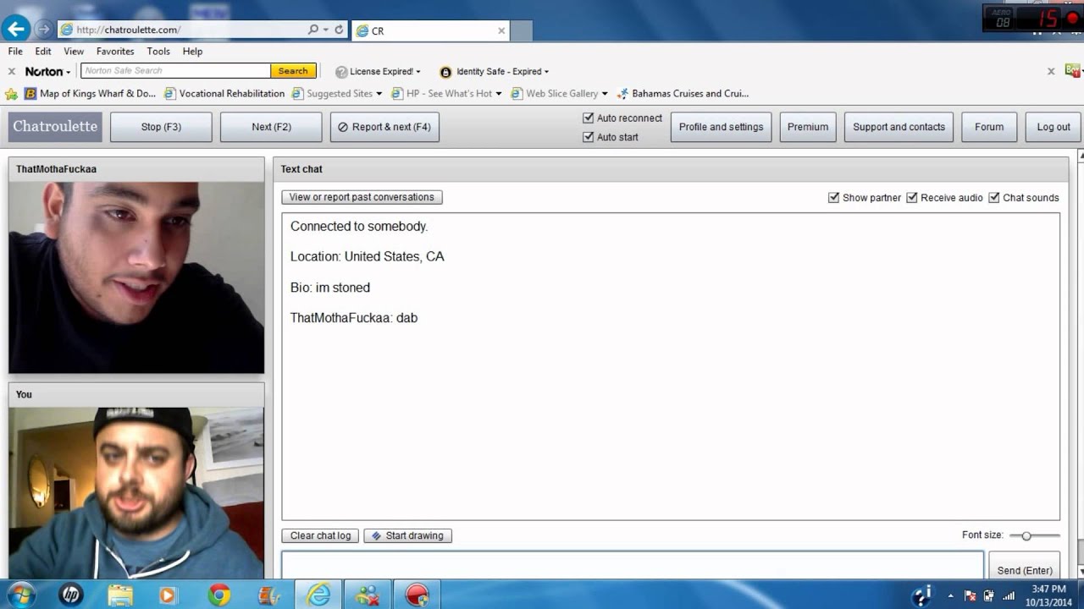This screenshot has width=1084, height=609.
Task: Open the Edit menu
Action: [43, 52]
